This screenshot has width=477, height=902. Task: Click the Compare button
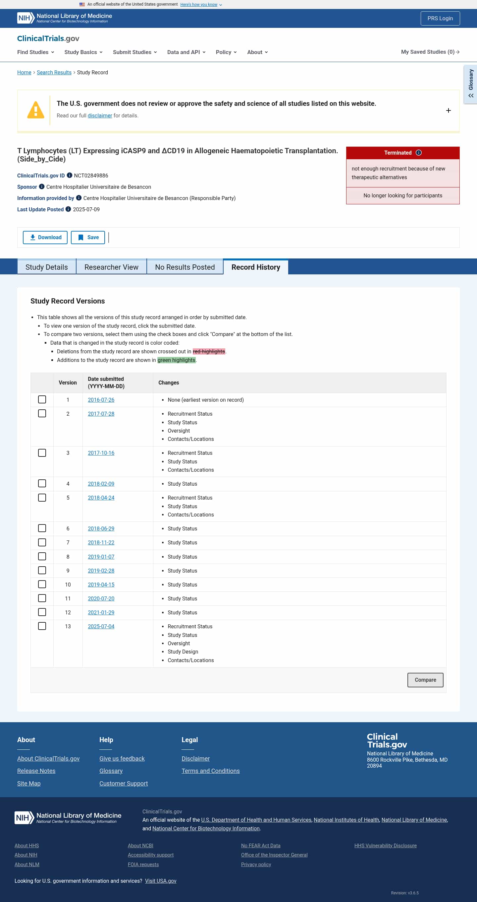click(x=425, y=680)
